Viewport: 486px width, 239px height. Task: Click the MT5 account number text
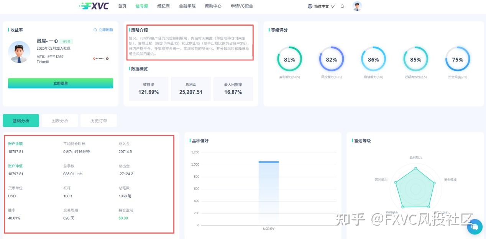(x=50, y=57)
